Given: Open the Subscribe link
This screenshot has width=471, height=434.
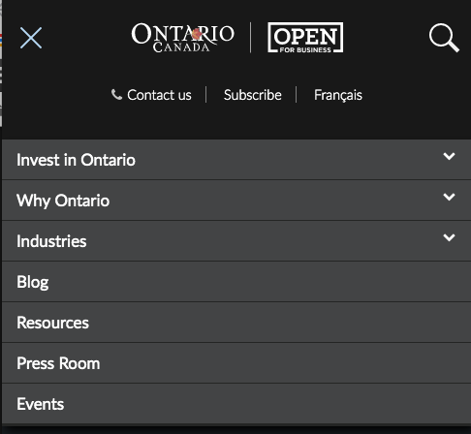Looking at the screenshot, I should tap(253, 95).
